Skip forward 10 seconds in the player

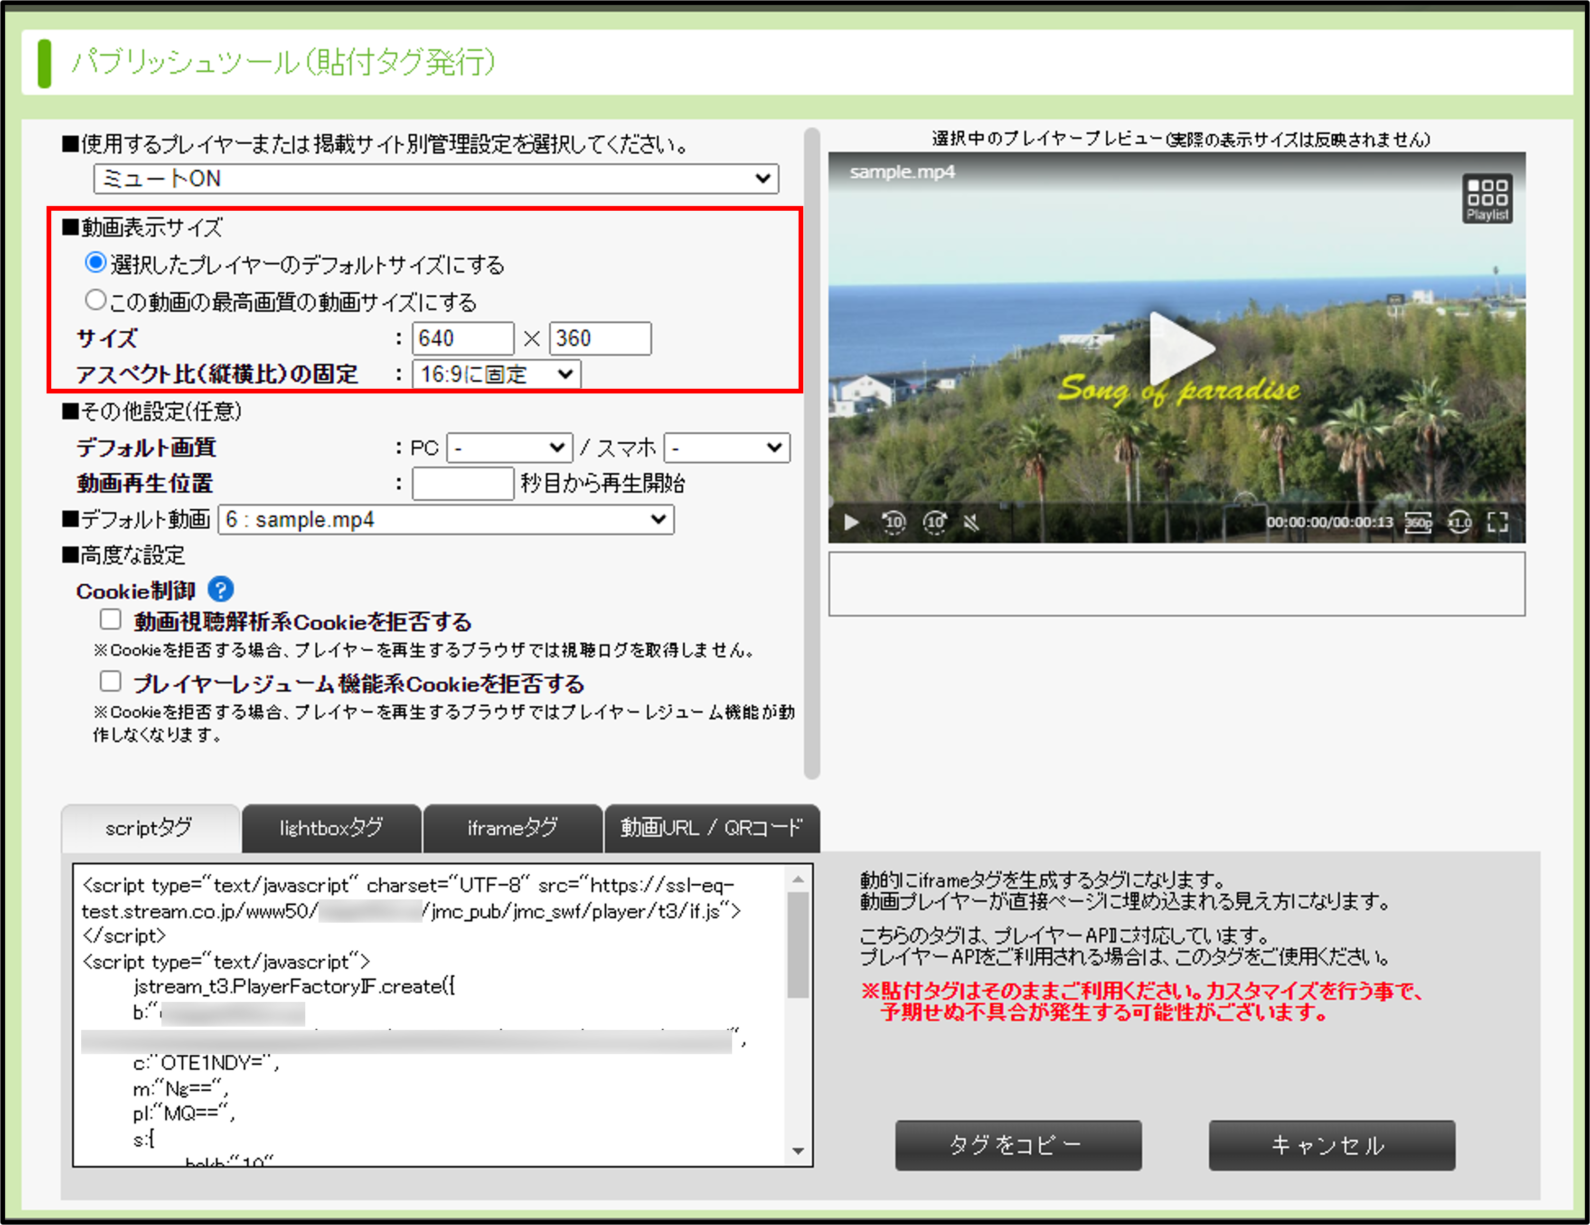click(935, 522)
